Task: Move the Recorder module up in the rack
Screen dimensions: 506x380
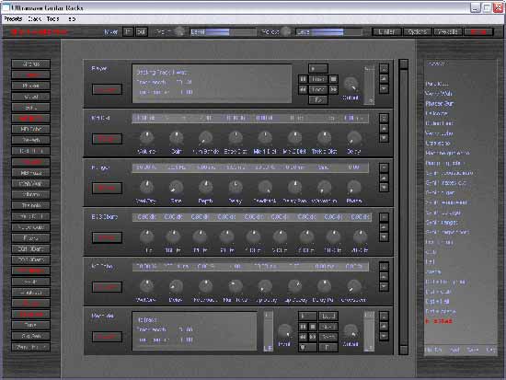Action: (x=384, y=326)
